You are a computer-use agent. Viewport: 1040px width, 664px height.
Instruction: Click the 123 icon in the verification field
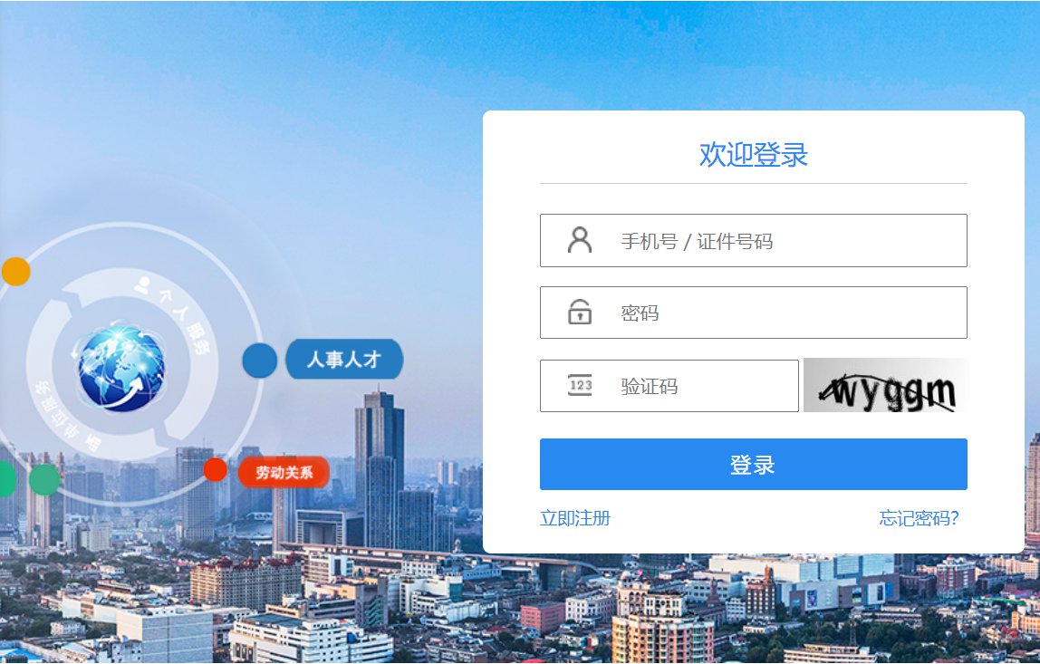(581, 385)
